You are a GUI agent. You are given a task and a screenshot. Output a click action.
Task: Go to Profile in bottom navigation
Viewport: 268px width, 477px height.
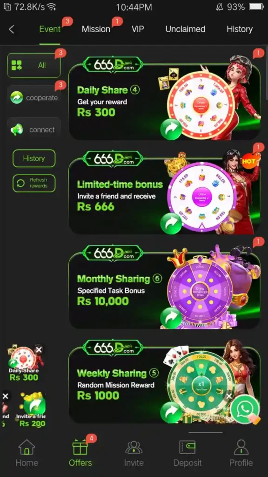point(241,453)
